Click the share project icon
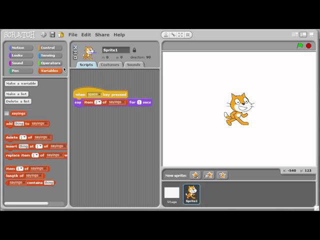The height and width of the screenshot is (240, 320). point(61,34)
